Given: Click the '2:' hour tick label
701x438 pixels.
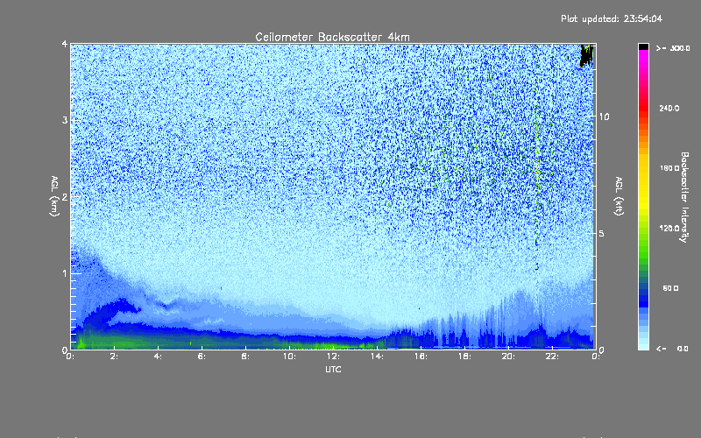Looking at the screenshot, I should (115, 357).
